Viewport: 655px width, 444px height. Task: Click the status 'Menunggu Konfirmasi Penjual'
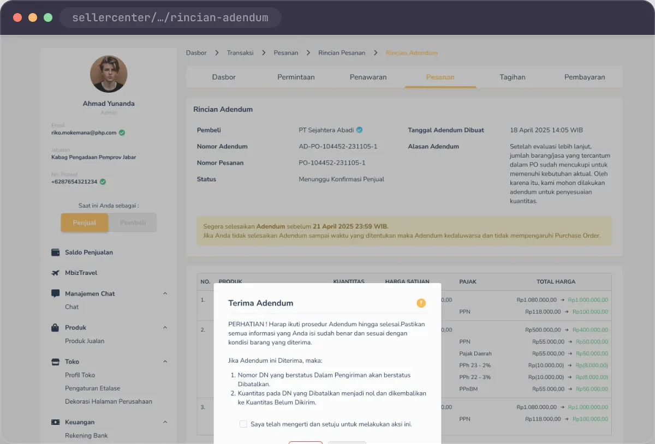click(x=342, y=179)
